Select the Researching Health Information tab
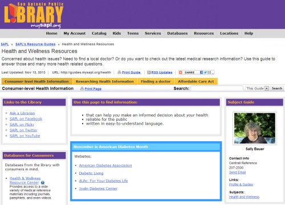The width and height of the screenshot is (285, 205). point(105,81)
